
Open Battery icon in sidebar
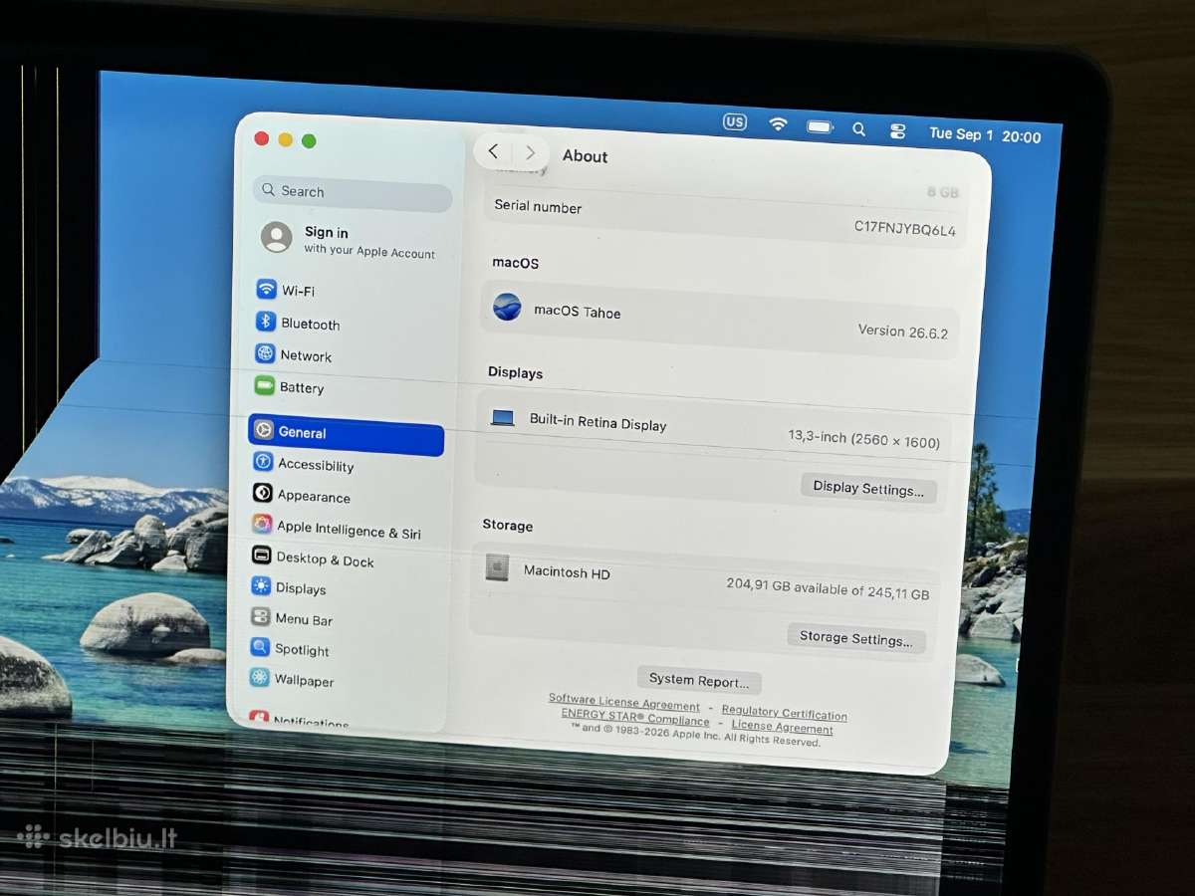pyautogui.click(x=264, y=385)
